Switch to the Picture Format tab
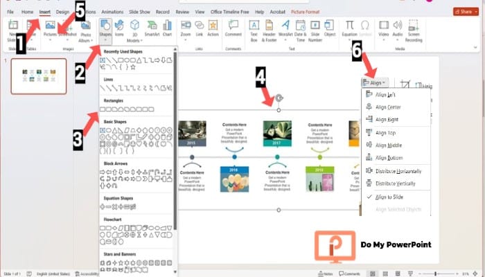Viewport: 485px width, 277px height. pyautogui.click(x=306, y=12)
